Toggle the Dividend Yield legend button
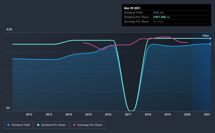Screen dimensions: 215x133 (x=19, y=125)
